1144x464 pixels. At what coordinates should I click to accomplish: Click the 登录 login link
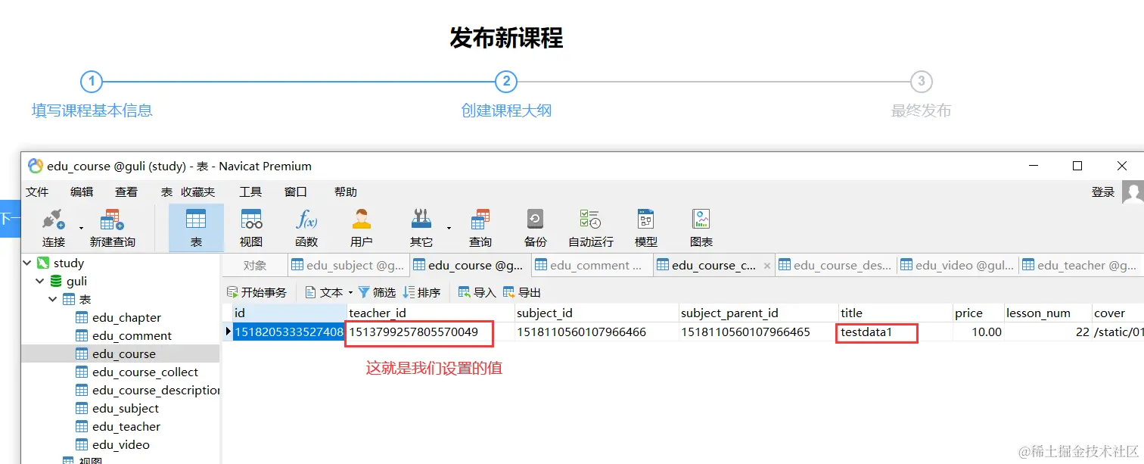(1103, 192)
